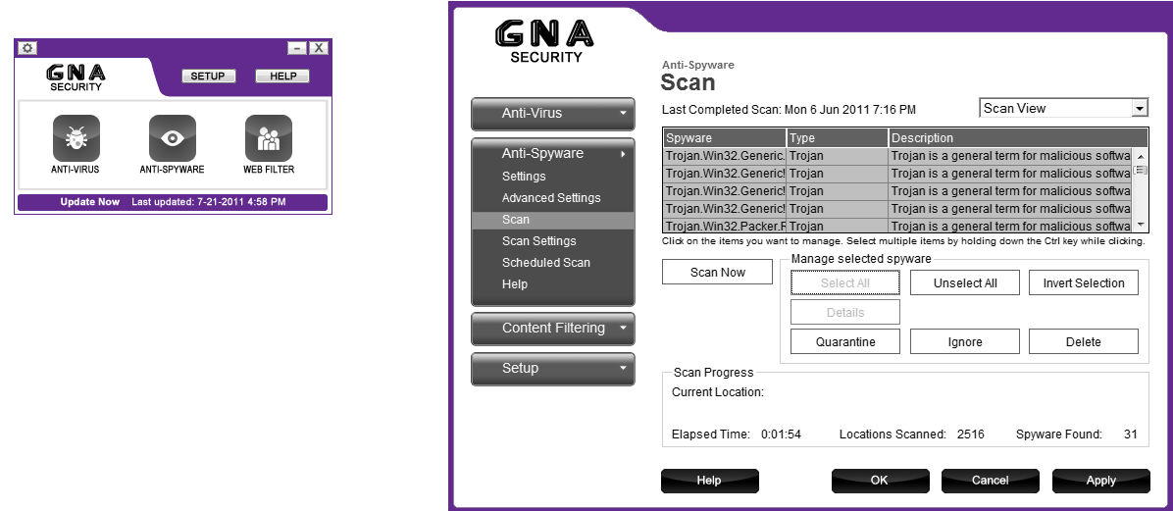Sort by the Spyware column header
The height and width of the screenshot is (511, 1173).
pos(725,138)
